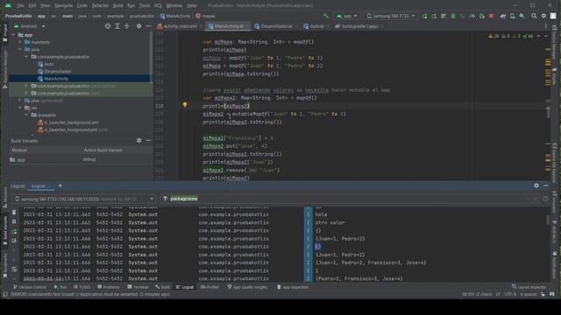Screen dimensions: 561x315
Task: Switch to the Auto.kt editor tab
Action: pos(315,26)
